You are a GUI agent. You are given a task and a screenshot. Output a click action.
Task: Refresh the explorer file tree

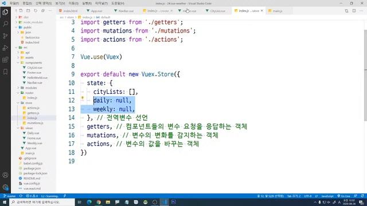36,11
